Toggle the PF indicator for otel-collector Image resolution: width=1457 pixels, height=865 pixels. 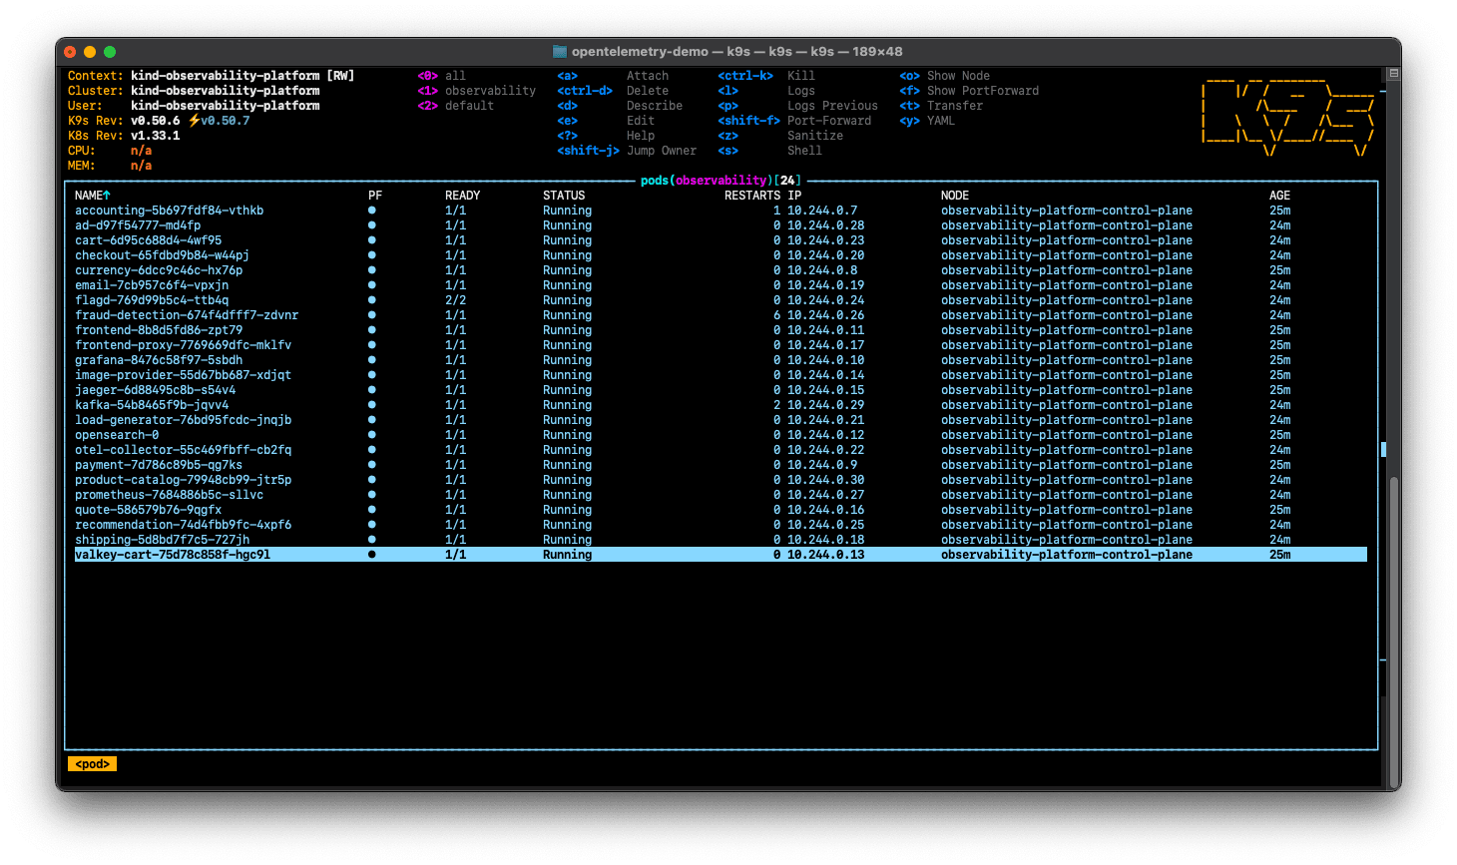pos(372,449)
